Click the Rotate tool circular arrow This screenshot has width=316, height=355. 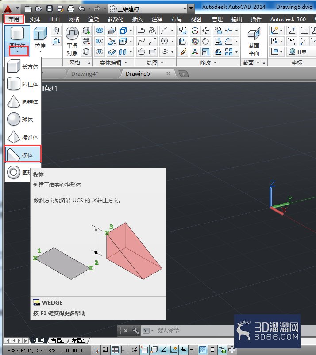[205, 41]
